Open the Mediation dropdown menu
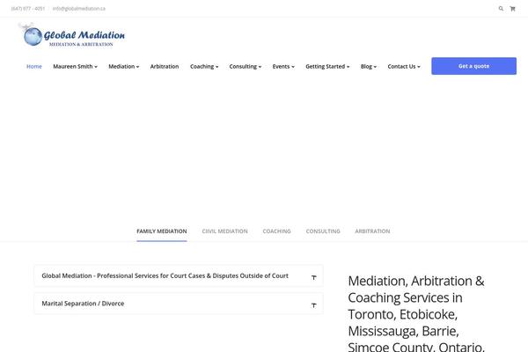This screenshot has width=528, height=352. pos(123,66)
